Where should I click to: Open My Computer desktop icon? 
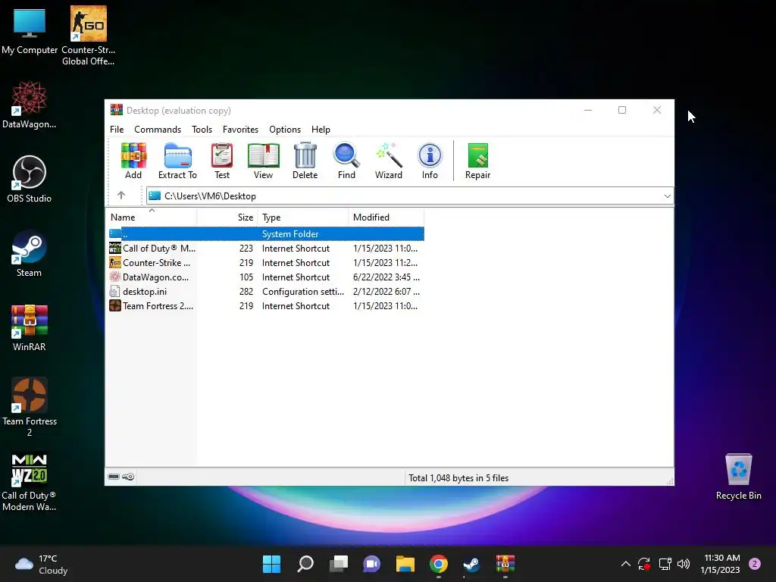tap(30, 30)
